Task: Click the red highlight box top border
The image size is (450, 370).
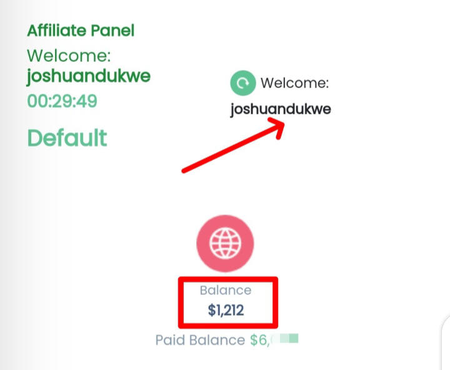Action: point(228,280)
